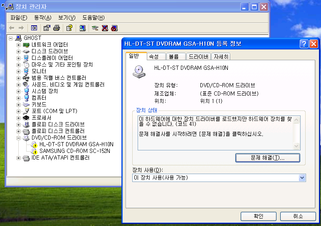The width and height of the screenshot is (321, 226).
Task: Minimize the 장치 관리자 window
Action: pos(244,7)
